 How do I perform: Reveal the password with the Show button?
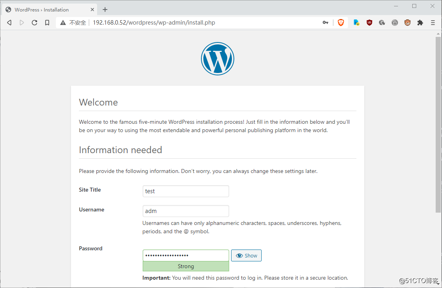(246, 255)
